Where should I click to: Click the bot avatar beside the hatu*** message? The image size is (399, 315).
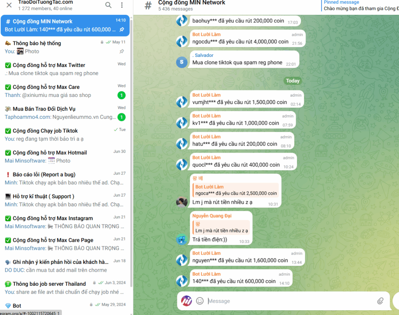tap(182, 144)
